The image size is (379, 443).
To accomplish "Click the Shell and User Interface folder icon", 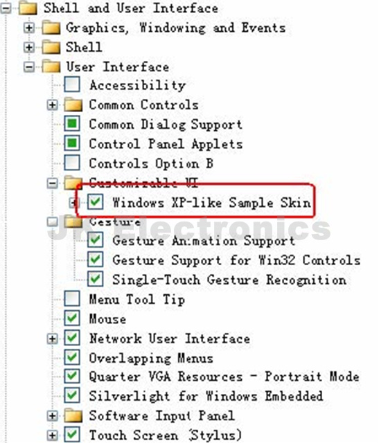I will click(28, 8).
